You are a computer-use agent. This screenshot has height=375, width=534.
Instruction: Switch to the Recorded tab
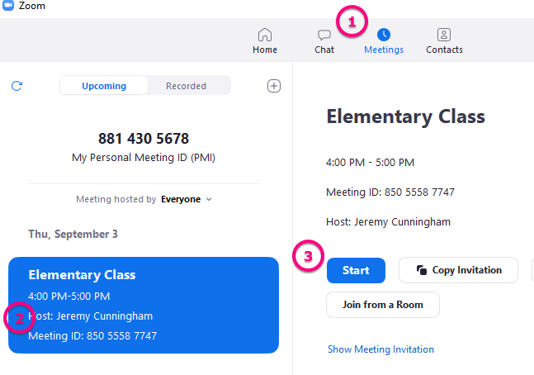tap(186, 86)
